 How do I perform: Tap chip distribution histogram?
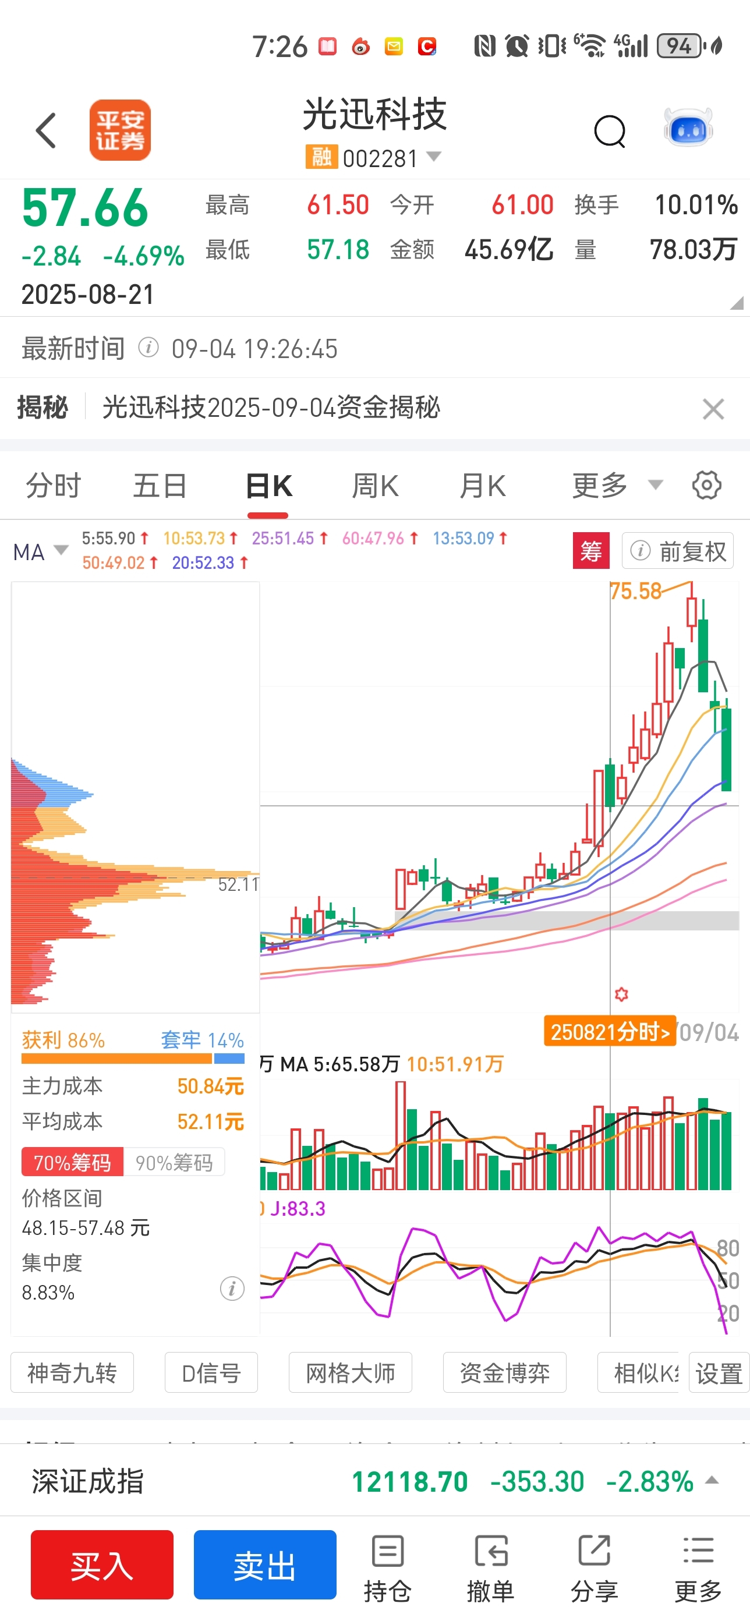point(135,797)
